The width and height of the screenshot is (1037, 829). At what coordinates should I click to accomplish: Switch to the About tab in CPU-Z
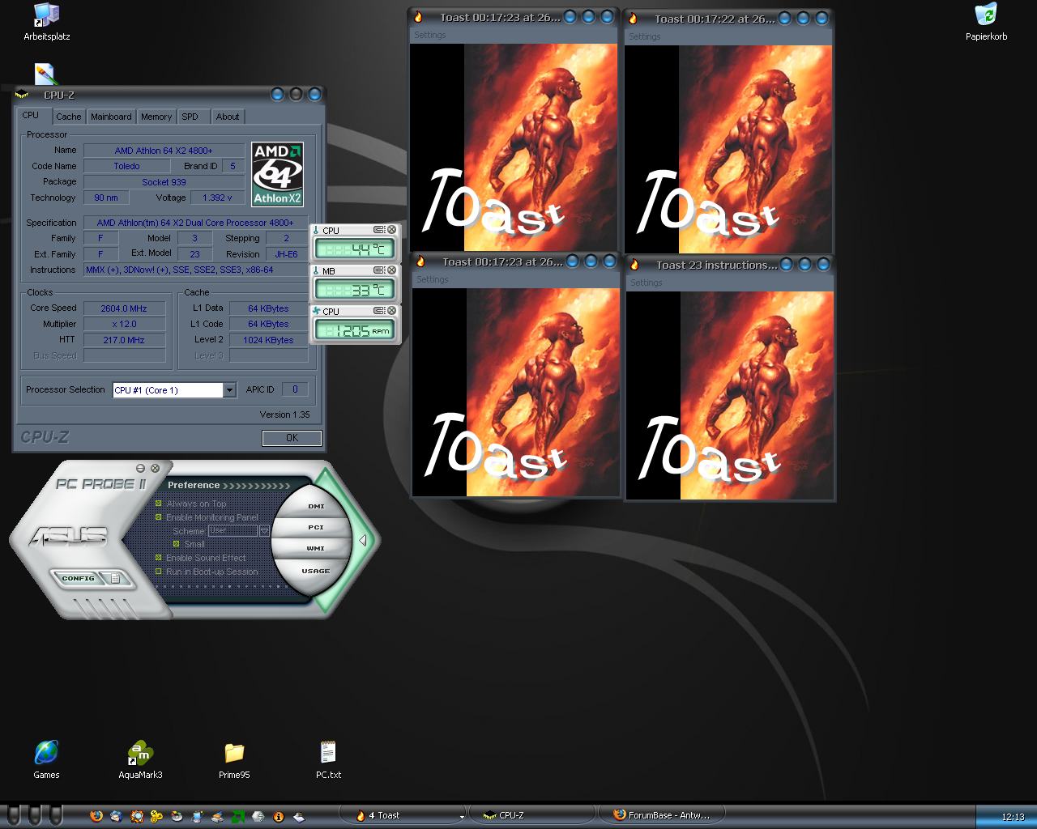click(228, 117)
